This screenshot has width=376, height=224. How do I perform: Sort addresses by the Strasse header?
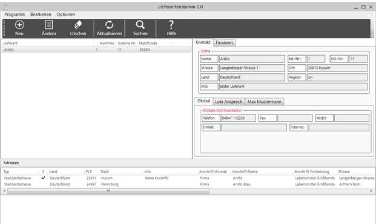[x=356, y=171]
